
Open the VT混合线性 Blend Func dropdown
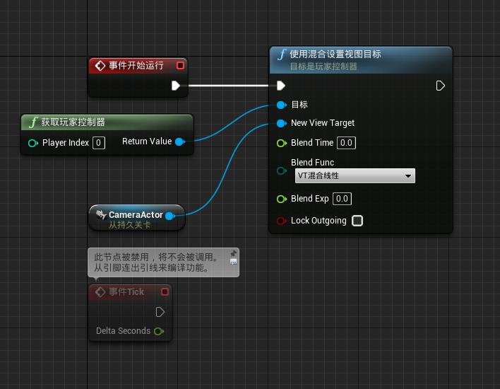(355, 175)
